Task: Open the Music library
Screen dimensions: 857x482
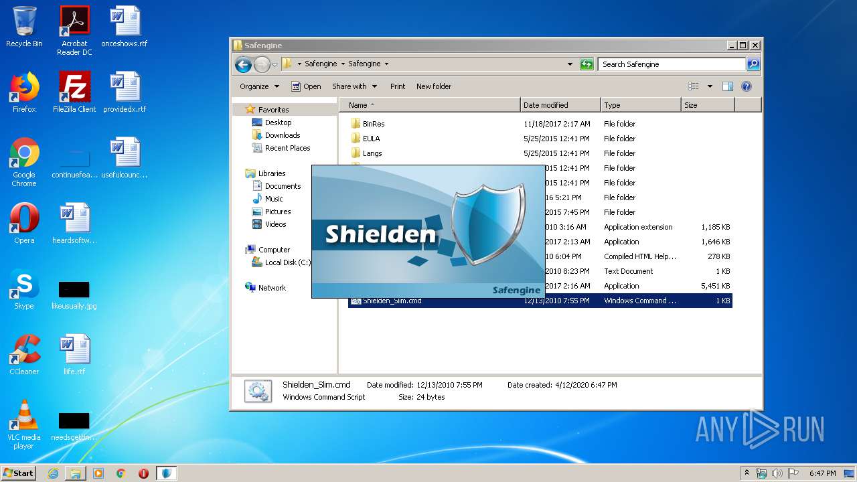Action: [274, 199]
